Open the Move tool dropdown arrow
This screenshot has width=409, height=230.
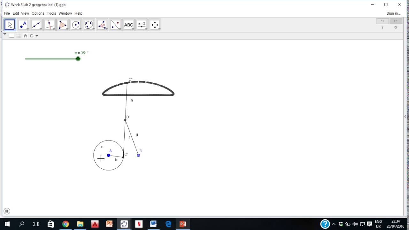[x=14, y=29]
